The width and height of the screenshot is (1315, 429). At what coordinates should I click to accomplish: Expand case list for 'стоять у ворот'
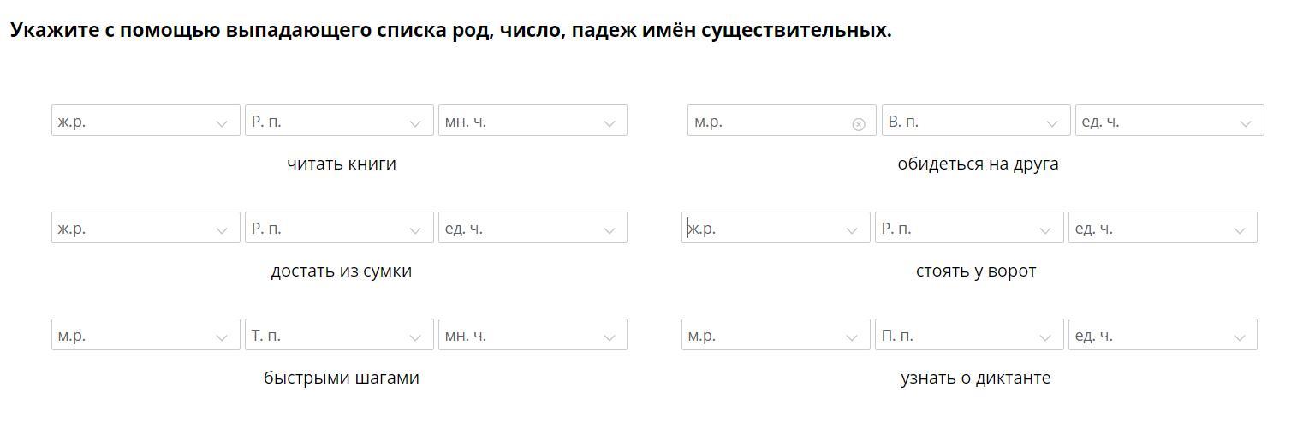tap(969, 228)
